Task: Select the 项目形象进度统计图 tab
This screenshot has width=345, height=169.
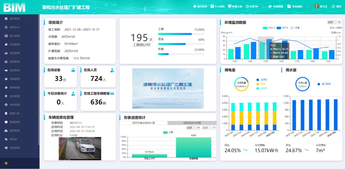Action: [143, 123]
